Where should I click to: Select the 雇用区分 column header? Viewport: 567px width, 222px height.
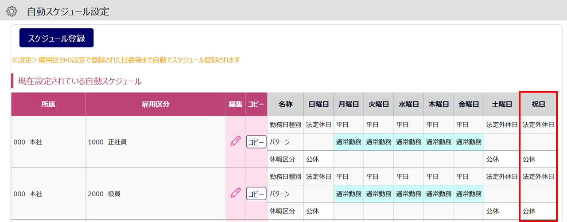tap(155, 104)
